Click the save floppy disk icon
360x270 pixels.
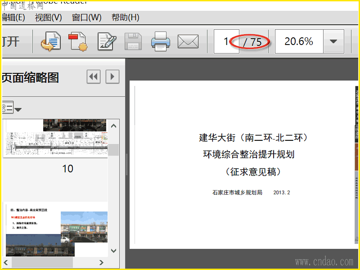133,41
